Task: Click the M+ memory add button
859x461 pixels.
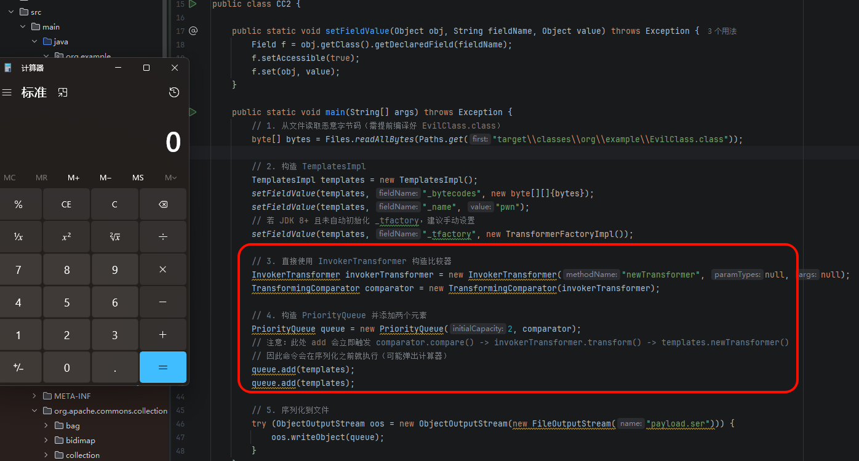Action: pyautogui.click(x=74, y=178)
